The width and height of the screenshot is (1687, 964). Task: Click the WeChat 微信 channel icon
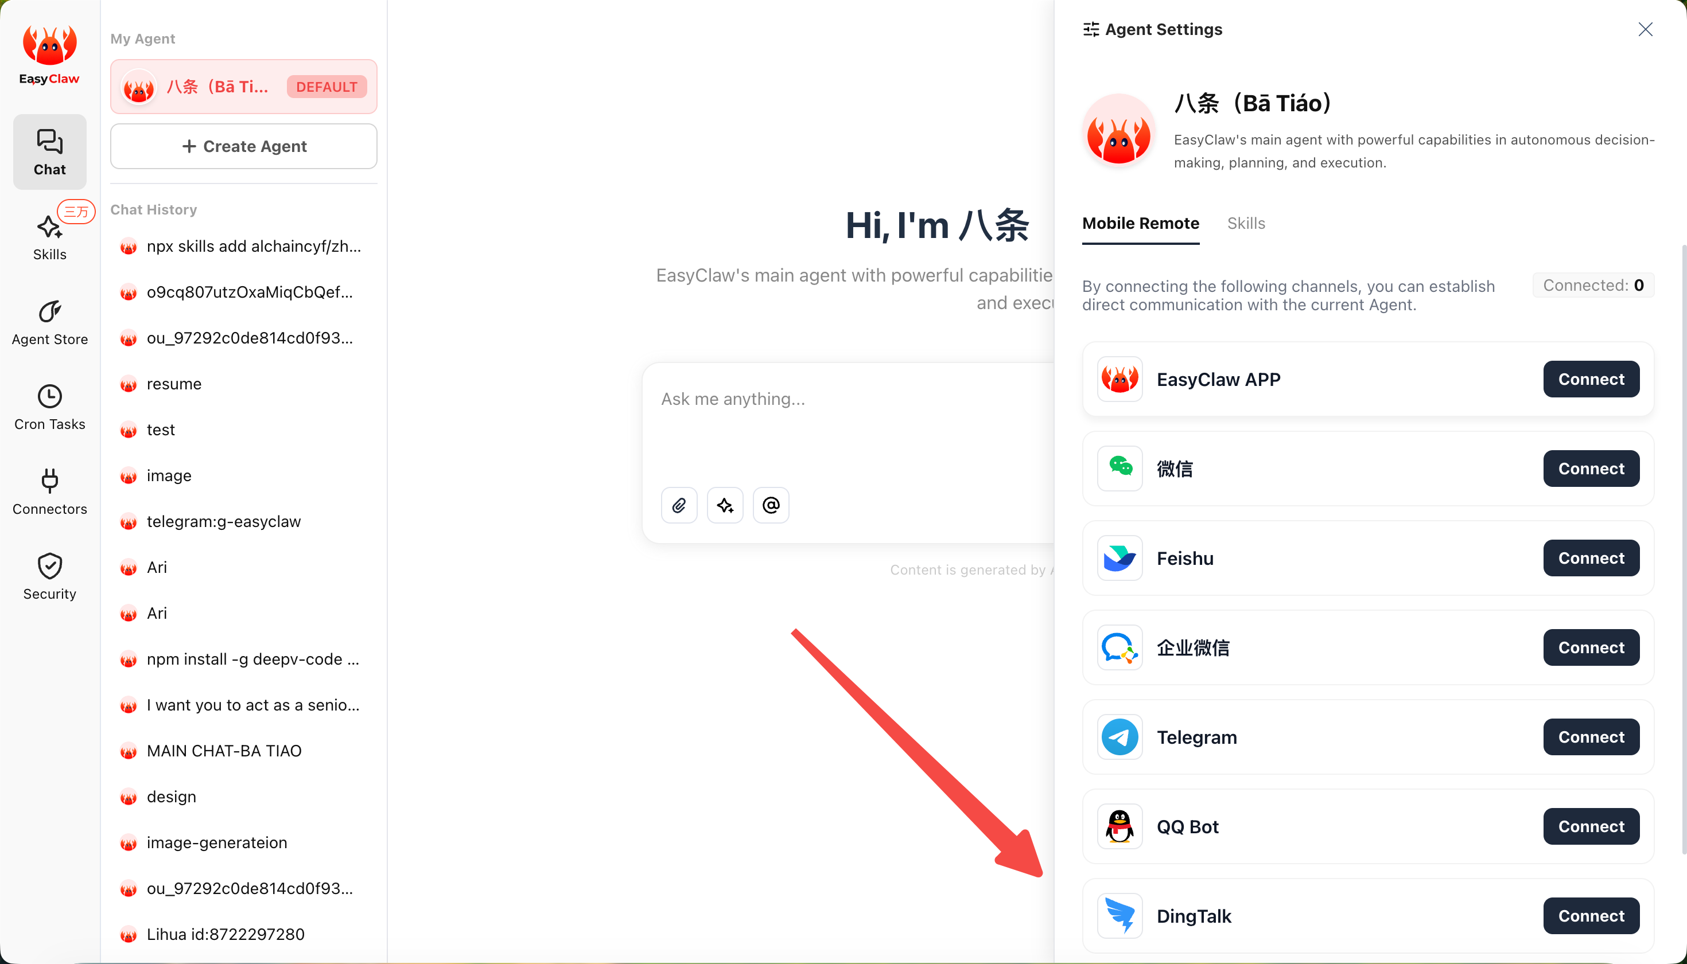pyautogui.click(x=1120, y=468)
